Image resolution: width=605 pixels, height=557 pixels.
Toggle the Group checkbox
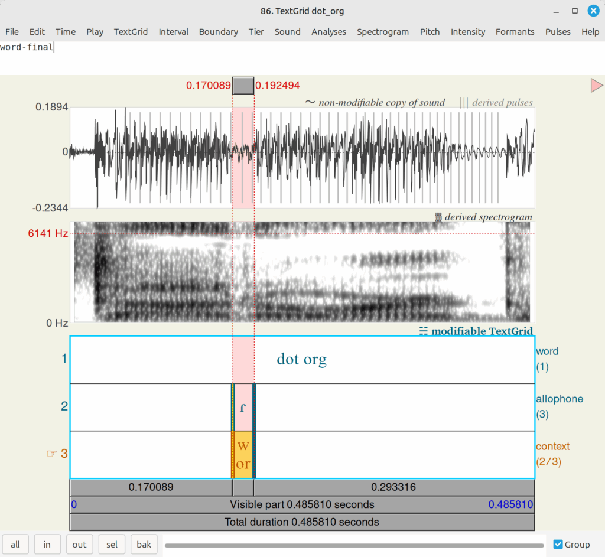[x=558, y=545]
